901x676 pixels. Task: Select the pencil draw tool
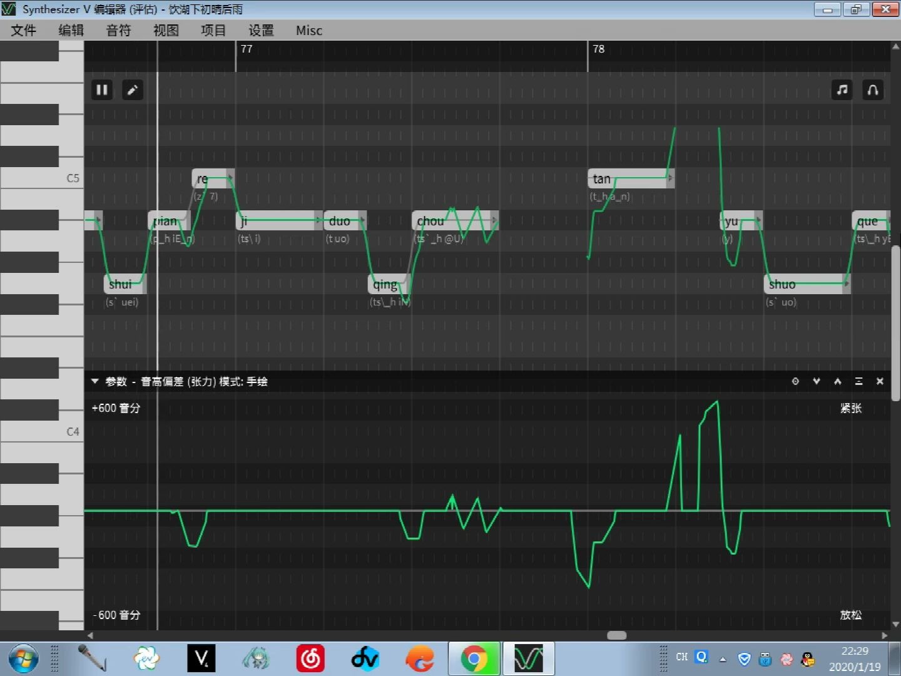[x=132, y=90]
